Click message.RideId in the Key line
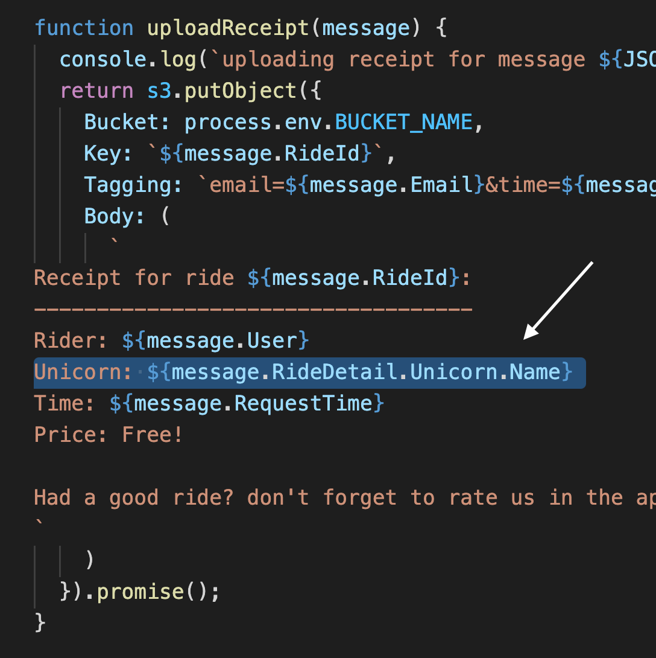Screen dimensions: 656x658 [x=271, y=153]
